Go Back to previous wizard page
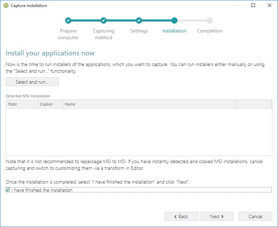The height and width of the screenshot is (227, 278). (x=181, y=216)
